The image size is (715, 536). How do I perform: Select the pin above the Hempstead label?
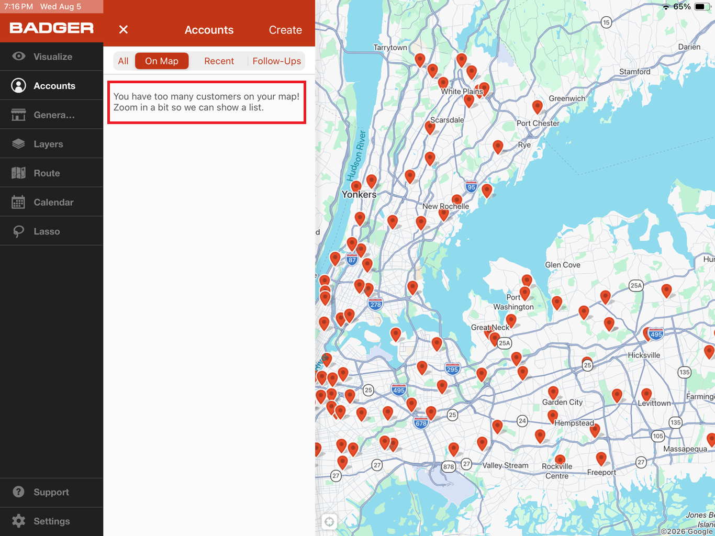click(x=553, y=417)
